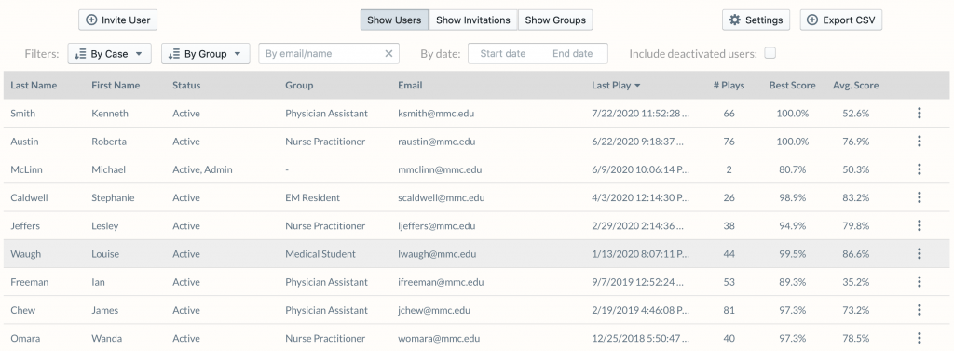Select the Show Users tab

394,20
